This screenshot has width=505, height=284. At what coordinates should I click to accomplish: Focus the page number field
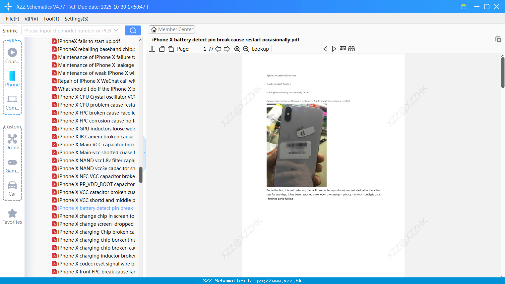point(200,49)
